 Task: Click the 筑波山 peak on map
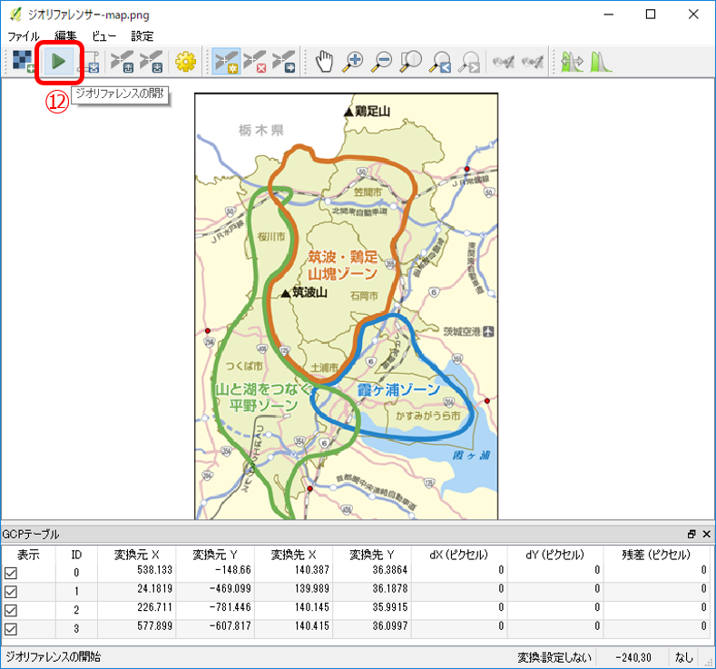click(x=286, y=293)
